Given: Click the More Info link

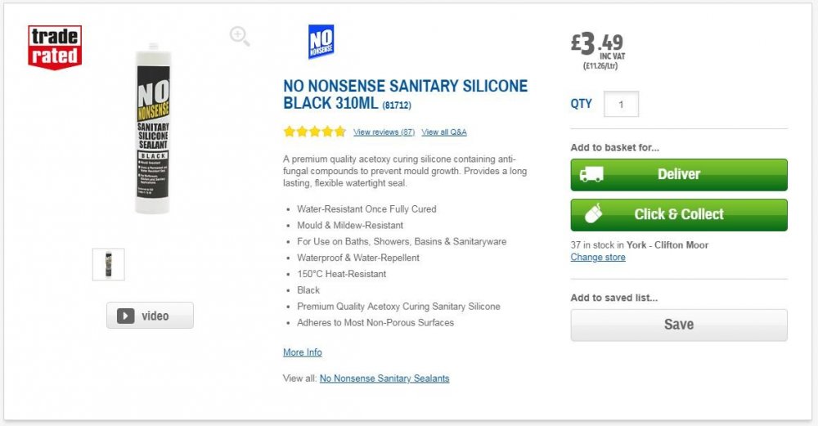Looking at the screenshot, I should click(x=303, y=352).
